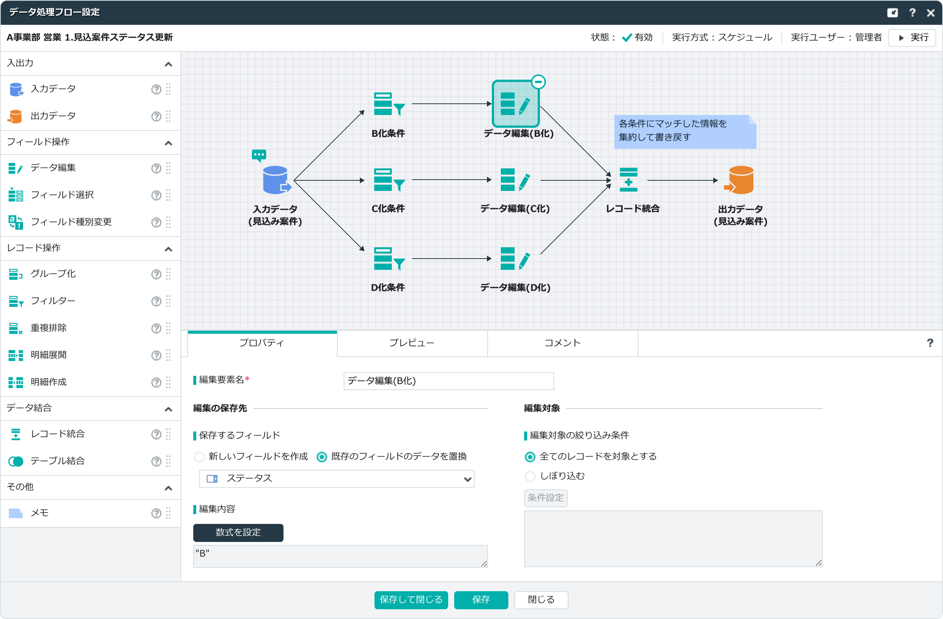Open the コメント tab
This screenshot has width=943, height=619.
click(562, 343)
